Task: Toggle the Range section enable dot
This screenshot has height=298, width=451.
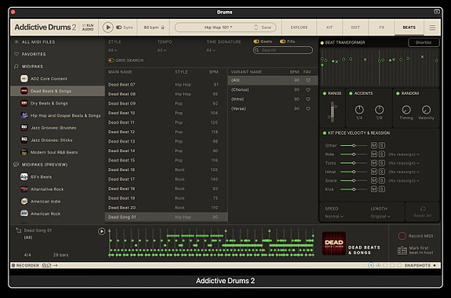Action: 325,93
